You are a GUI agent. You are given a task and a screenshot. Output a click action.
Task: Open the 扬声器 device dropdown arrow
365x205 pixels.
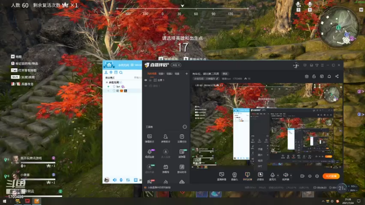291,176
